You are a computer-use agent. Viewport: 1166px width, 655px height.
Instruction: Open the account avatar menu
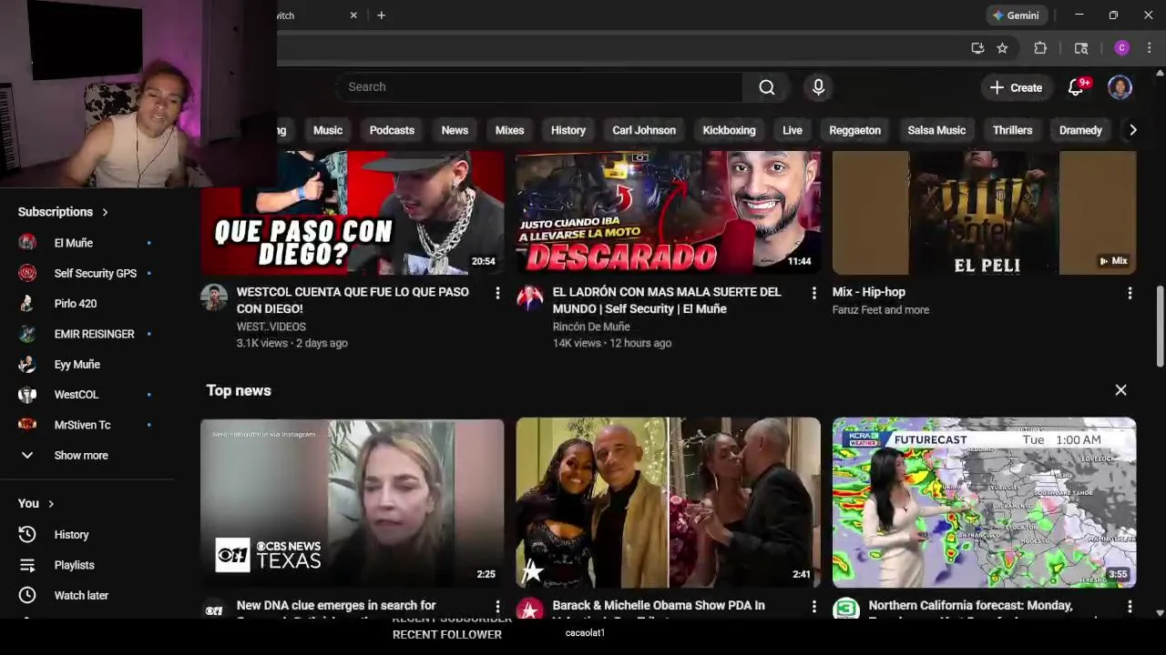pos(1120,87)
